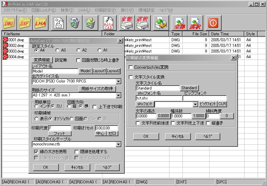Enable the Convertpstyles変換 checkbox
Screen dimensions: 267x186
(131, 67)
